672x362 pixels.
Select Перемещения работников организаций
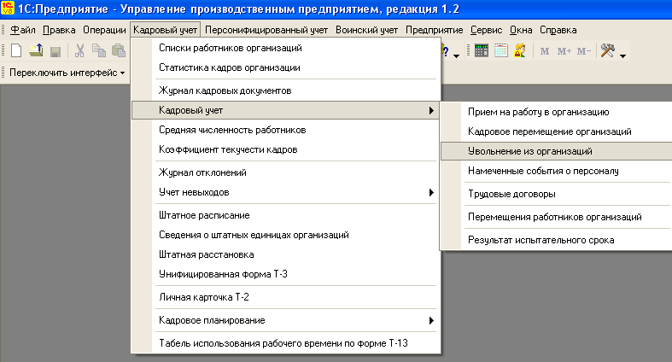tap(556, 217)
